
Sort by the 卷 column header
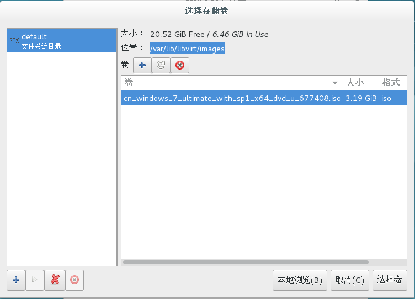tap(232, 83)
